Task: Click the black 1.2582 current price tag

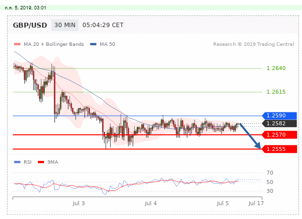Action: tap(279, 123)
